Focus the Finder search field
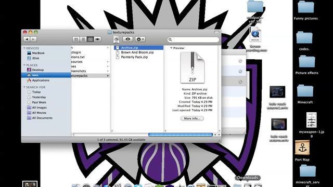This screenshot has height=187, width=333. [x=193, y=39]
